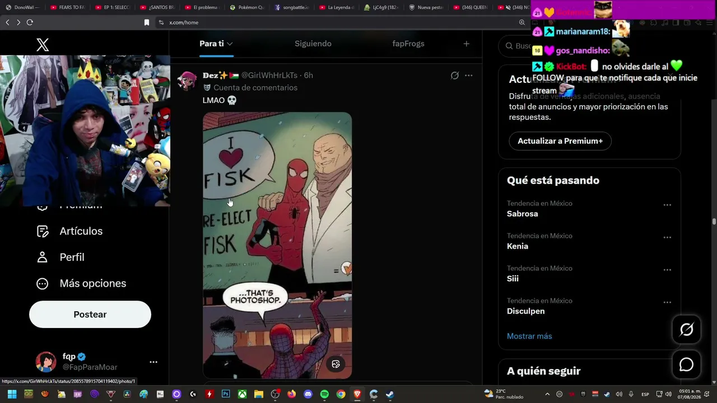Open Discord from the taskbar
The height and width of the screenshot is (403, 717).
308,394
